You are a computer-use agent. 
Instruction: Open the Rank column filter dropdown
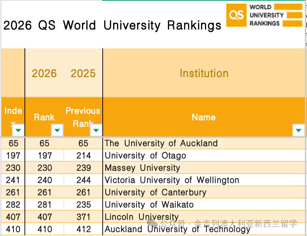pyautogui.click(x=57, y=130)
